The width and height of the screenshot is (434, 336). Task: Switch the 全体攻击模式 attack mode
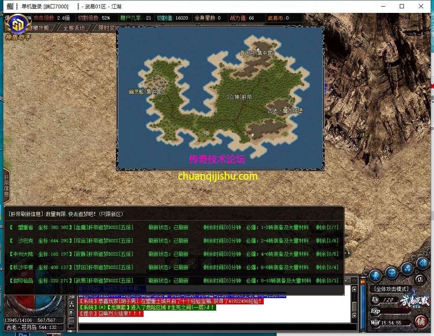coord(391,289)
